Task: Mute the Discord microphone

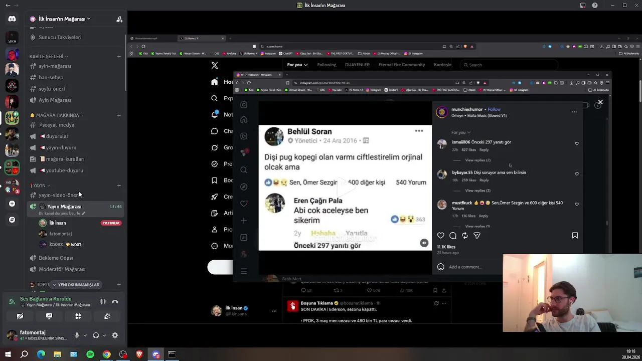Action: pos(77,335)
